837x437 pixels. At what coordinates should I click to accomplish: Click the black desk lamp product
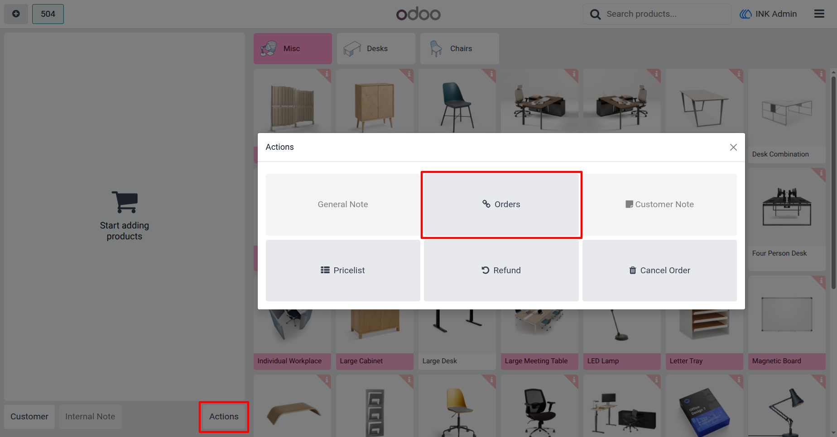pyautogui.click(x=787, y=406)
